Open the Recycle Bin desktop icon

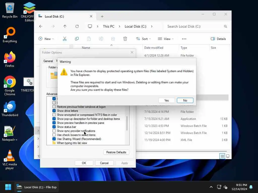pos(10,10)
